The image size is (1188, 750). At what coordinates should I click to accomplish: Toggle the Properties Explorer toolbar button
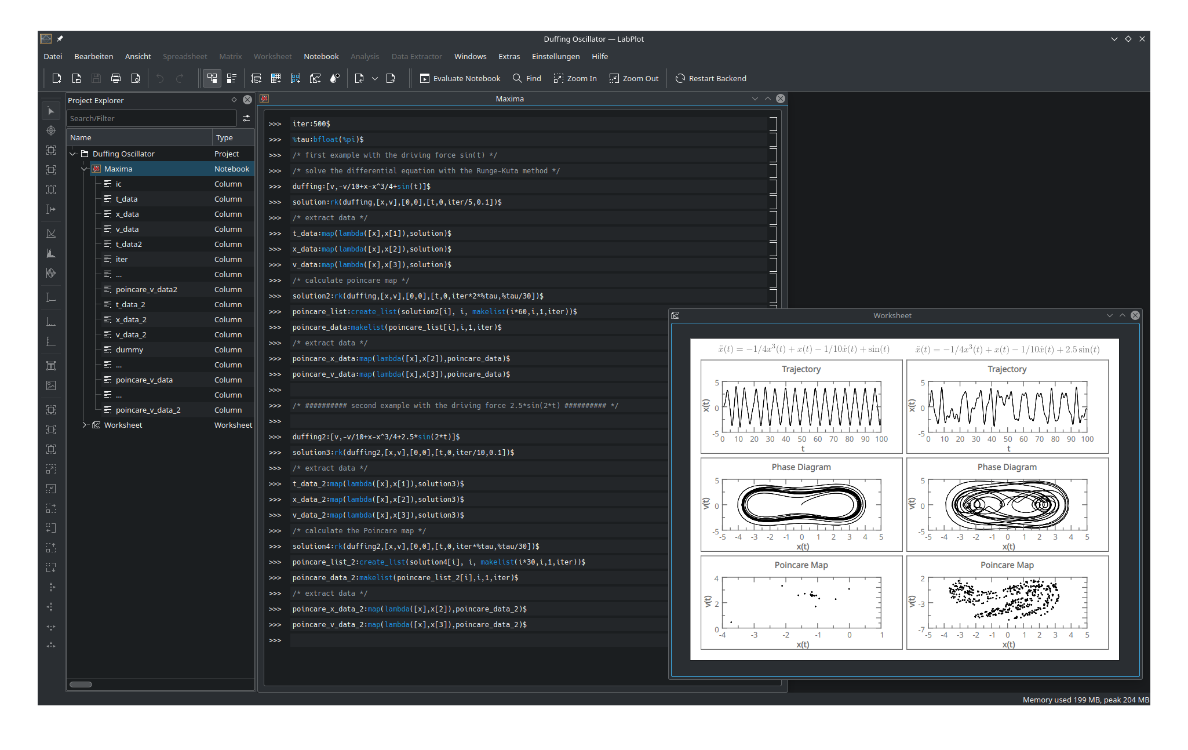click(x=232, y=78)
